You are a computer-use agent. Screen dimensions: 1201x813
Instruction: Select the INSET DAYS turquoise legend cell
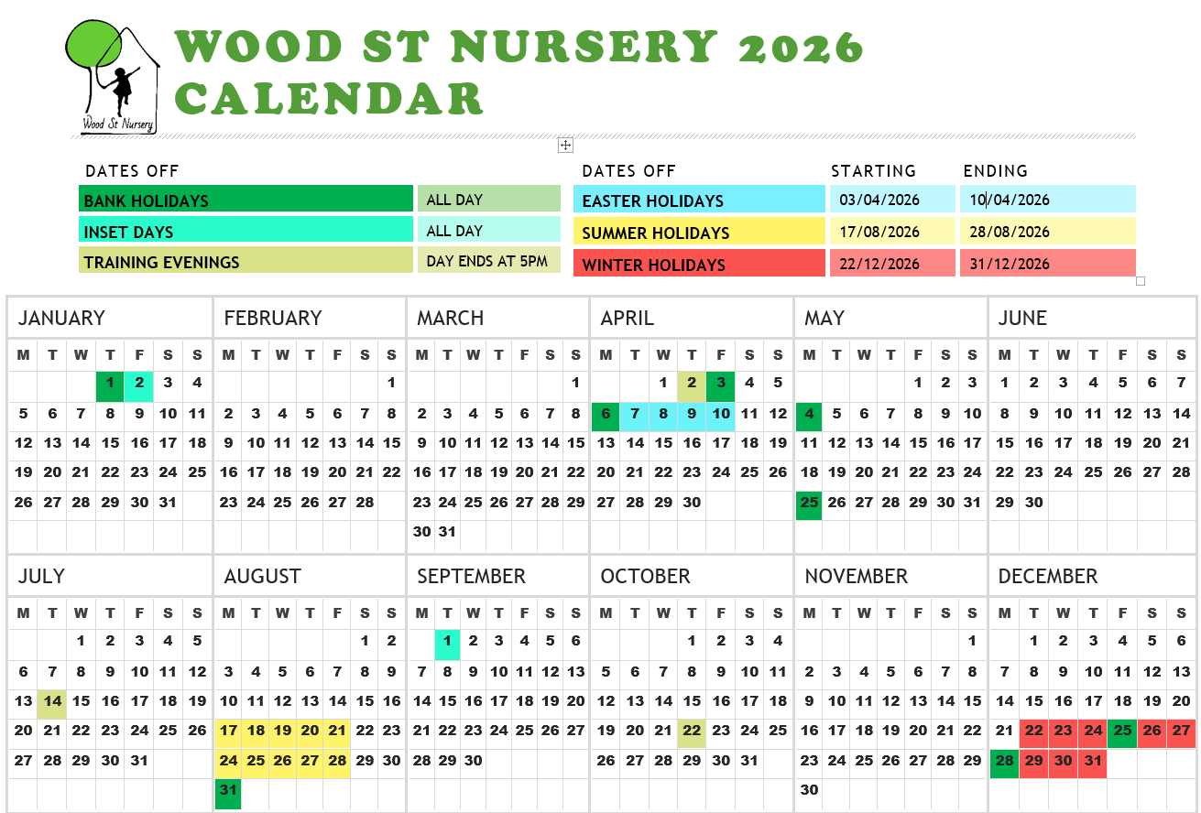tap(246, 229)
